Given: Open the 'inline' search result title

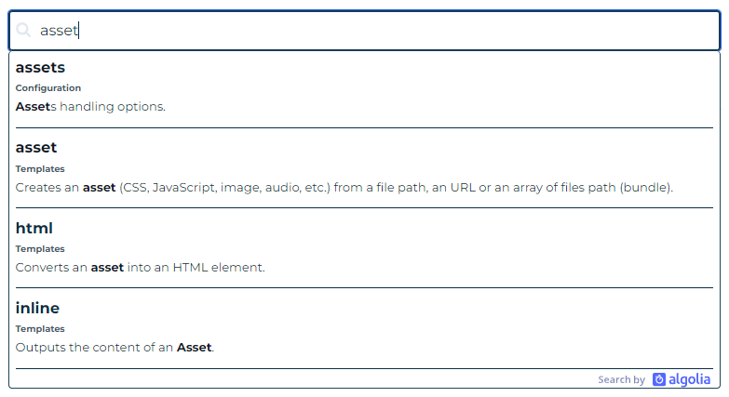Looking at the screenshot, I should (37, 308).
